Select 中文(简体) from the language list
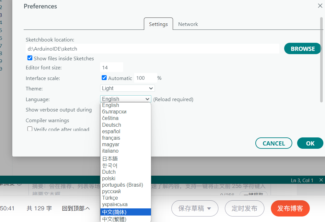The height and width of the screenshot is (222, 325). tap(125, 212)
